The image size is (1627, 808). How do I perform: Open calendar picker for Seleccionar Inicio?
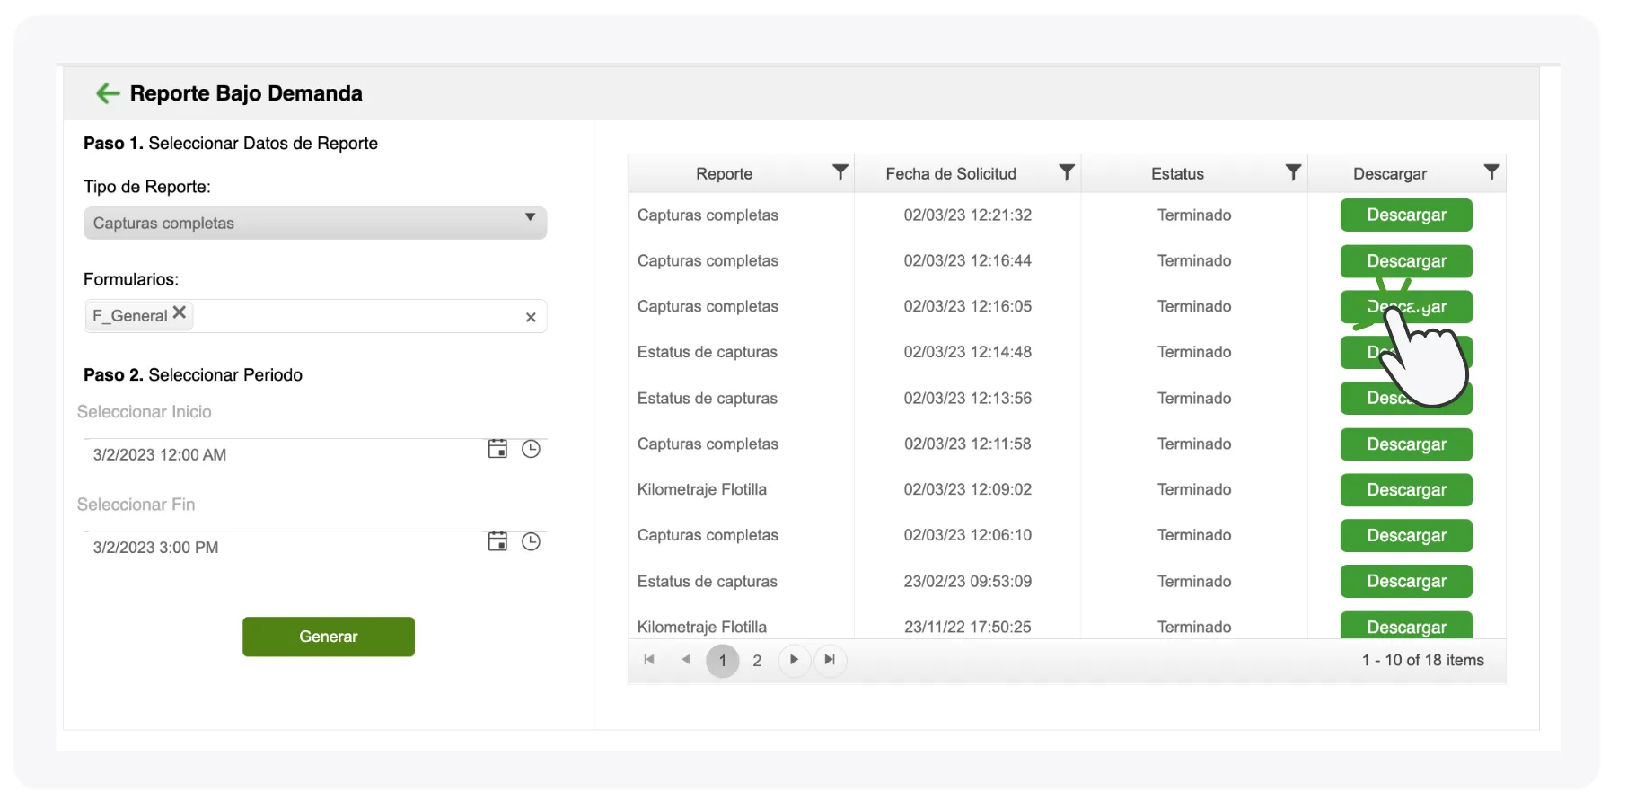pos(497,449)
